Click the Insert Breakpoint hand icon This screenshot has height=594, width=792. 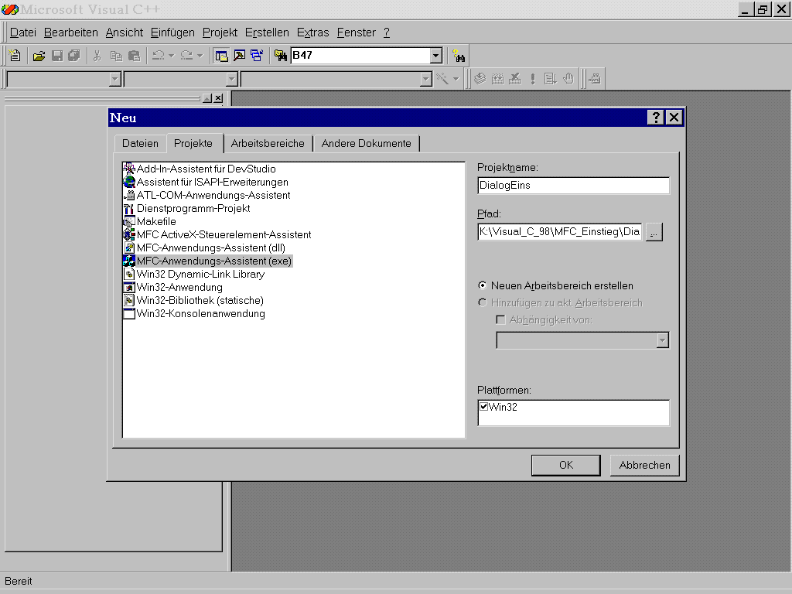pyautogui.click(x=568, y=79)
